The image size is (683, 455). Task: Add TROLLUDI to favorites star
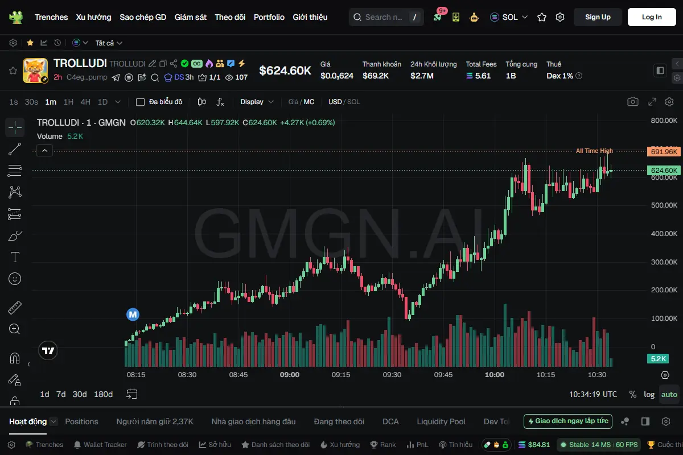point(13,71)
